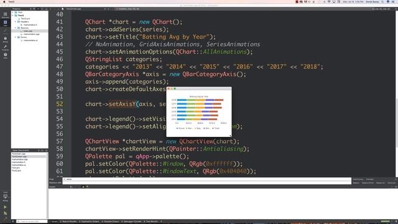The height and width of the screenshot is (224, 398).
Task: Toggle show warnings in Issues pane
Action: tap(83, 187)
